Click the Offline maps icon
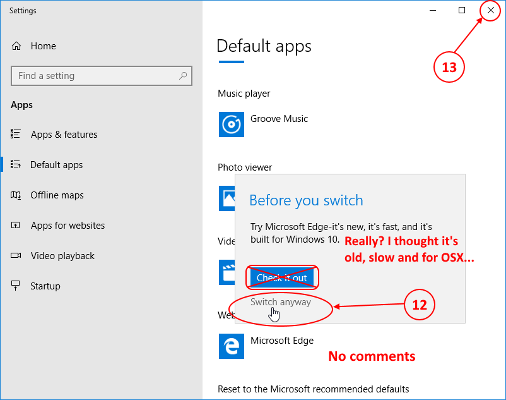Viewport: 506px width, 400px height. (16, 195)
